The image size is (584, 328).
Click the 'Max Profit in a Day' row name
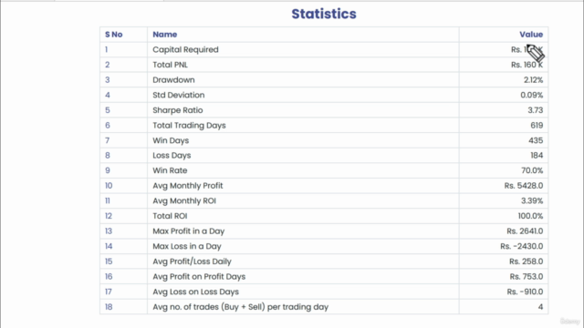[189, 231]
